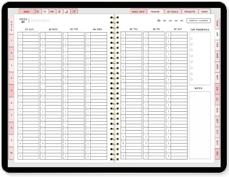Tick the third Top Priorities circle
The width and height of the screenshot is (229, 177).
point(191,50)
